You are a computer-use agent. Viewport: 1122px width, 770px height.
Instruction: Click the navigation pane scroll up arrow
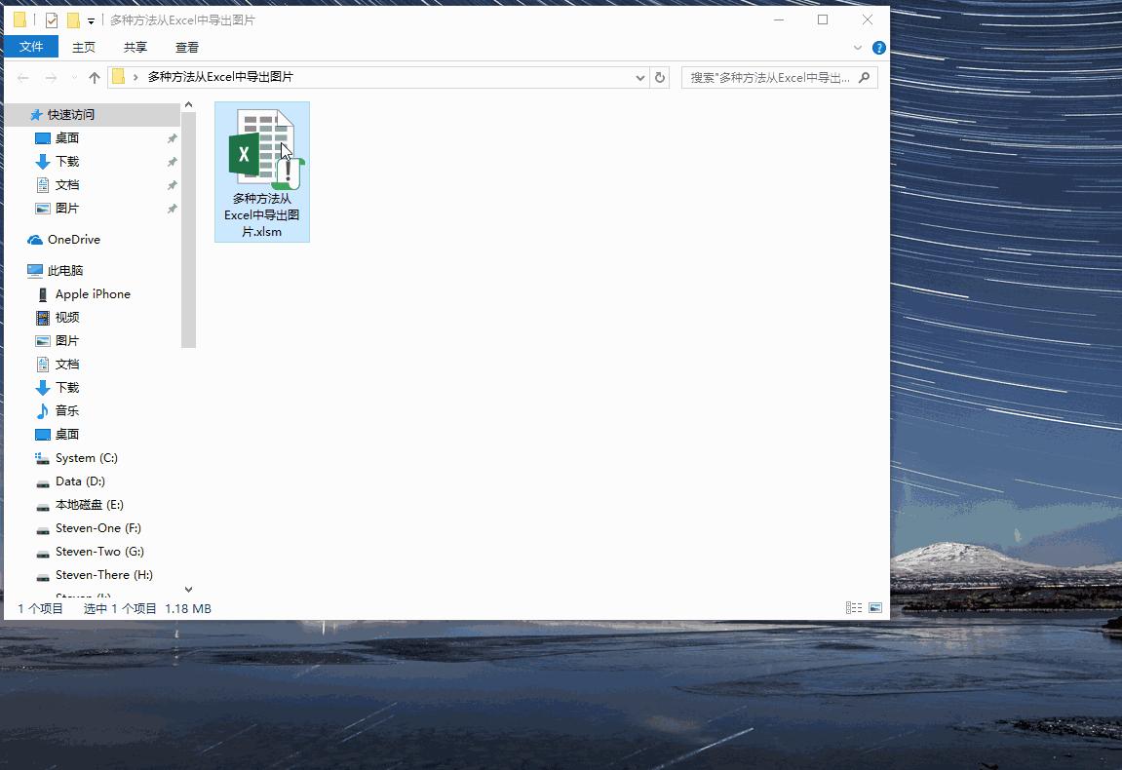(189, 105)
